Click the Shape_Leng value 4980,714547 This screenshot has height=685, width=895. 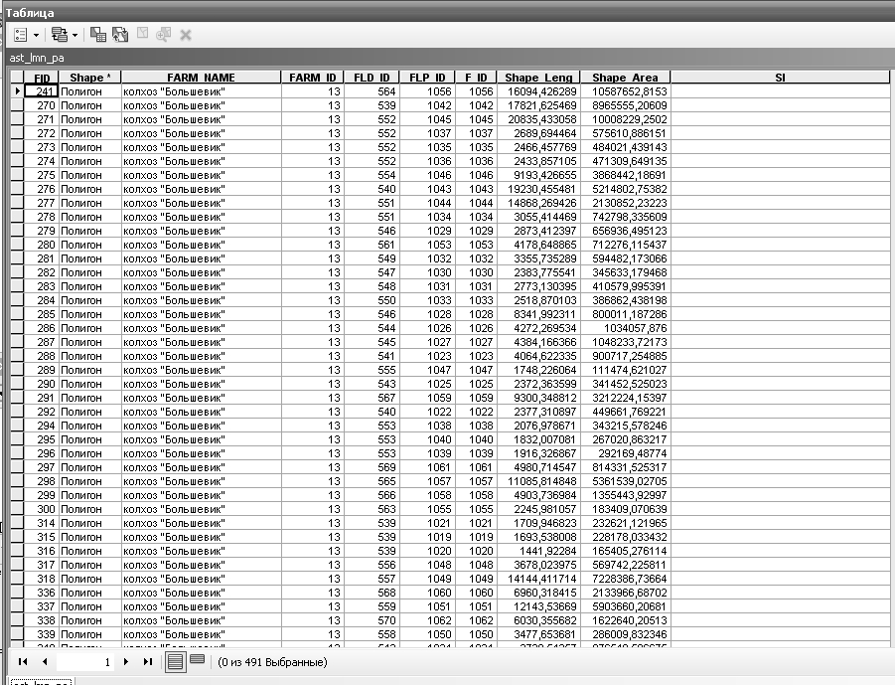coord(545,467)
